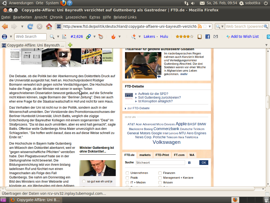Open the volume control in the top panel

pos(193,3)
